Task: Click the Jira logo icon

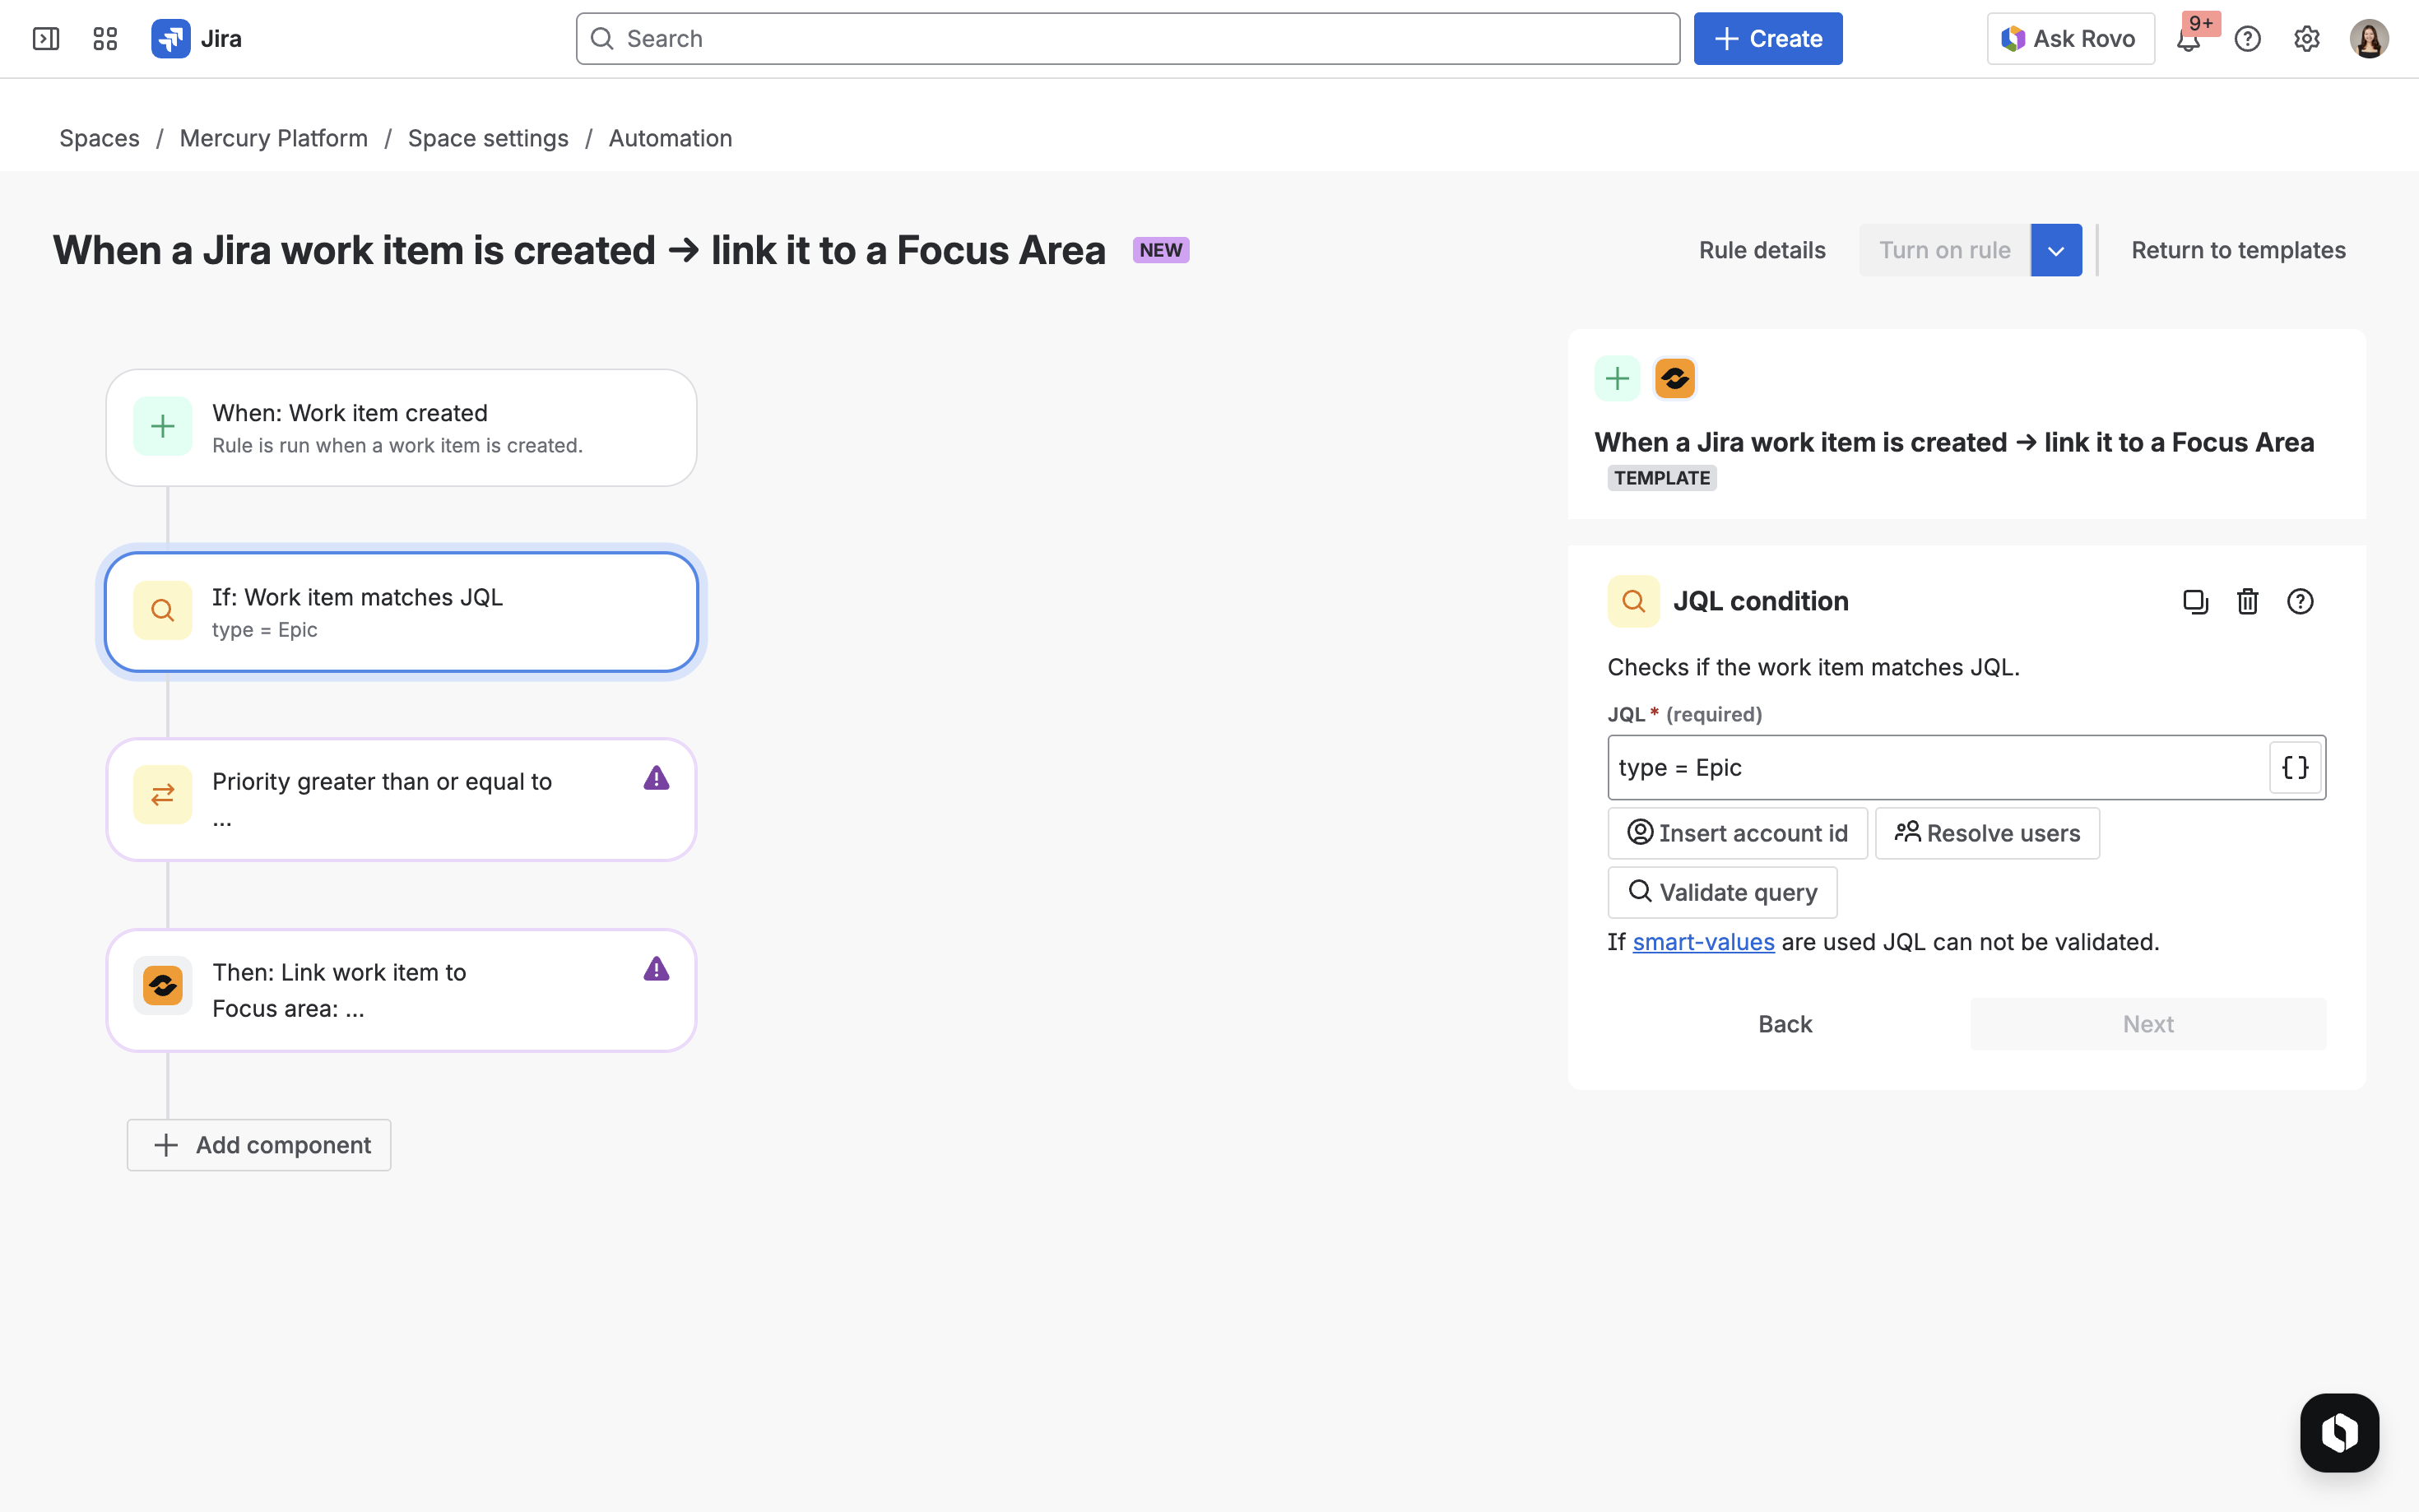Action: pyautogui.click(x=171, y=39)
